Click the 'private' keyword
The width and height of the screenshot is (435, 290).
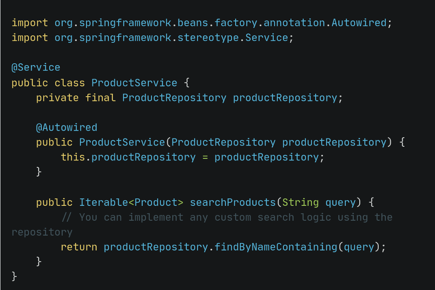(58, 98)
